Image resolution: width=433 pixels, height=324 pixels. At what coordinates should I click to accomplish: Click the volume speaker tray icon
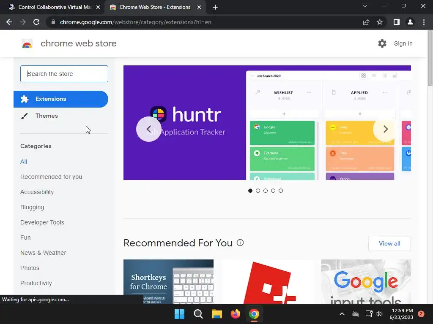[379, 314]
